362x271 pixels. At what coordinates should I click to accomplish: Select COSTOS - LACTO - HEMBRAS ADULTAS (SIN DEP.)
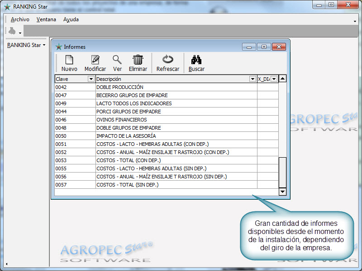[x=166, y=168]
